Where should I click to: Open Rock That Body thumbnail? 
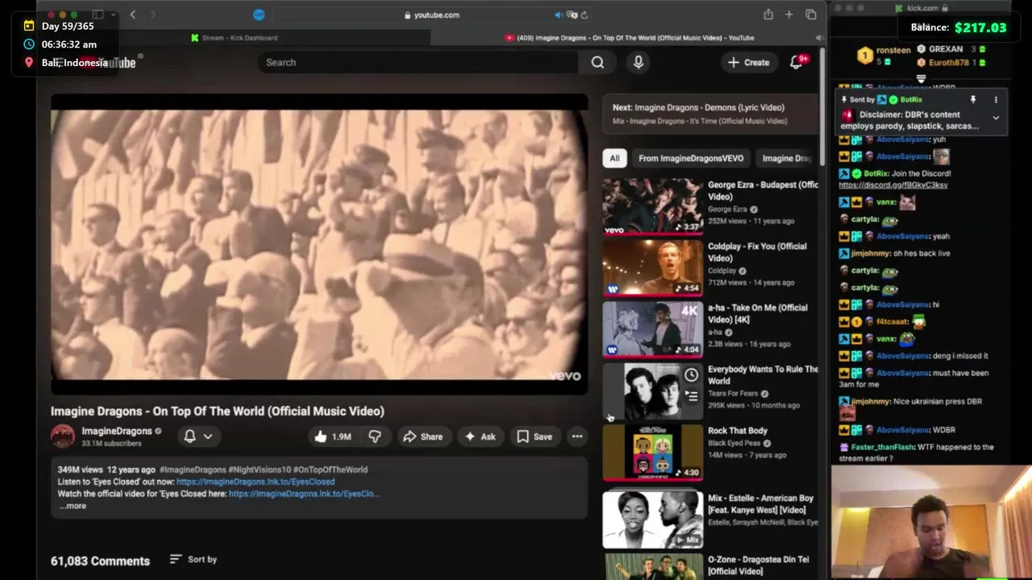point(652,452)
